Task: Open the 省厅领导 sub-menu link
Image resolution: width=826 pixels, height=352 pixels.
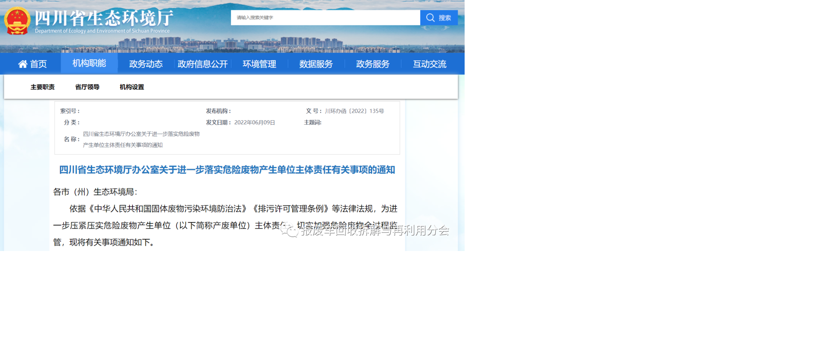Action: (x=87, y=87)
